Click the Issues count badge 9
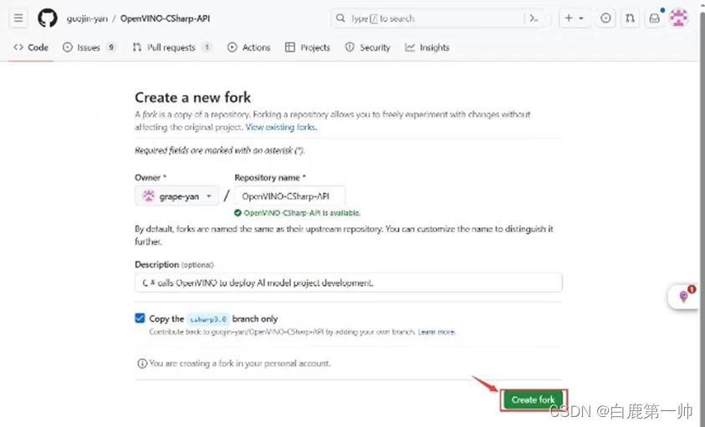Screen dimensions: 705x427 (x=110, y=47)
